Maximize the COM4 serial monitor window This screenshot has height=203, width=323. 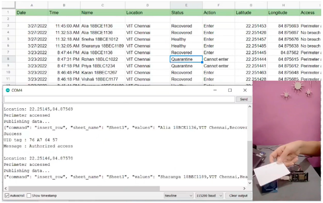click(230, 90)
